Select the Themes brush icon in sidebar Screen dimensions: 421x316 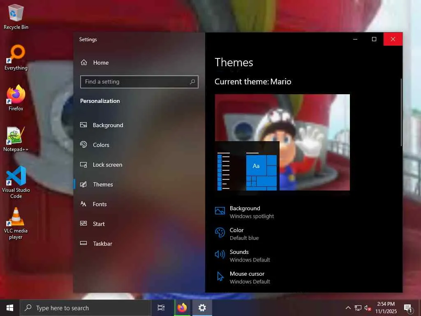(x=83, y=184)
